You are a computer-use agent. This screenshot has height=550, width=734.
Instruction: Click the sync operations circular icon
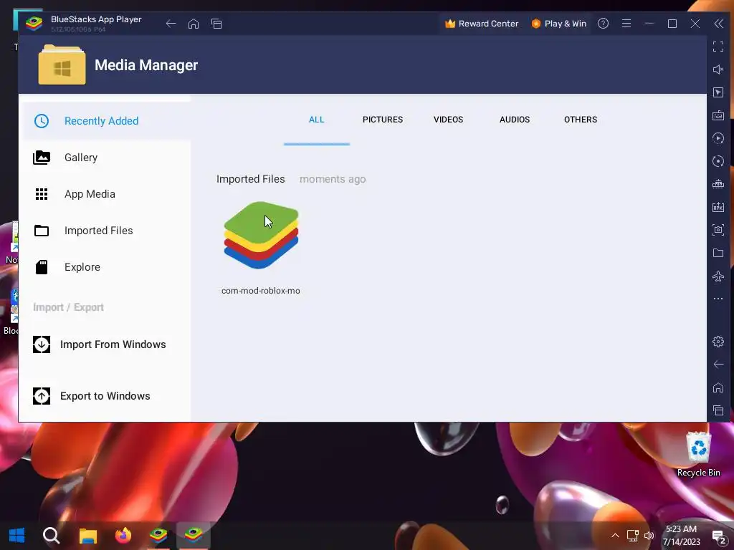[718, 161]
